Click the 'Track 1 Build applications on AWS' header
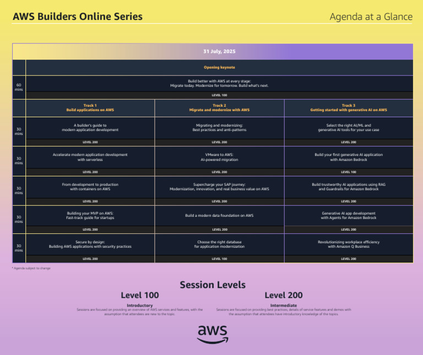Viewport: 423px width, 355px height. (90, 108)
